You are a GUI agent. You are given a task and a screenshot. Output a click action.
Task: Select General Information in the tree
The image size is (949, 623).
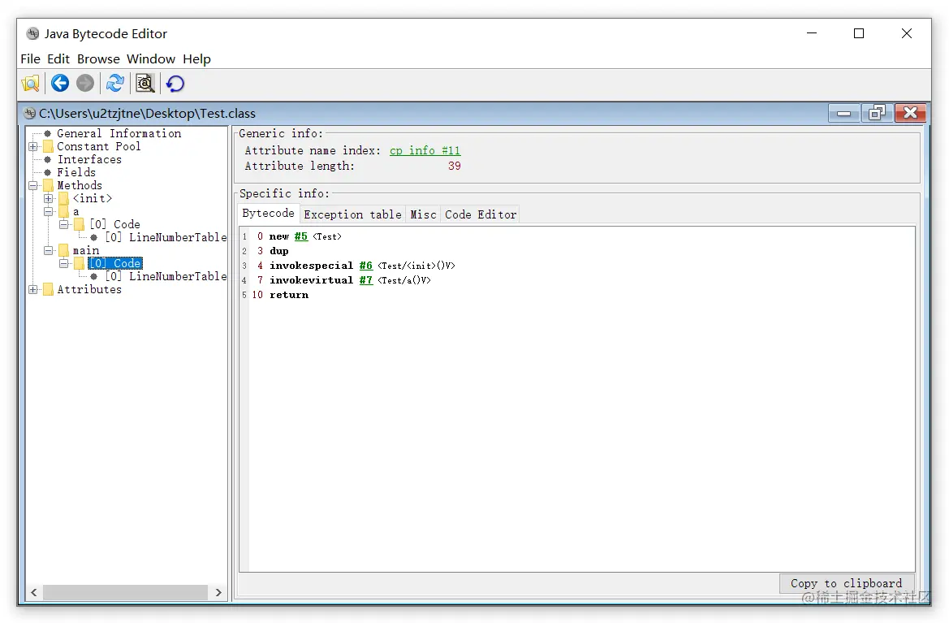119,133
